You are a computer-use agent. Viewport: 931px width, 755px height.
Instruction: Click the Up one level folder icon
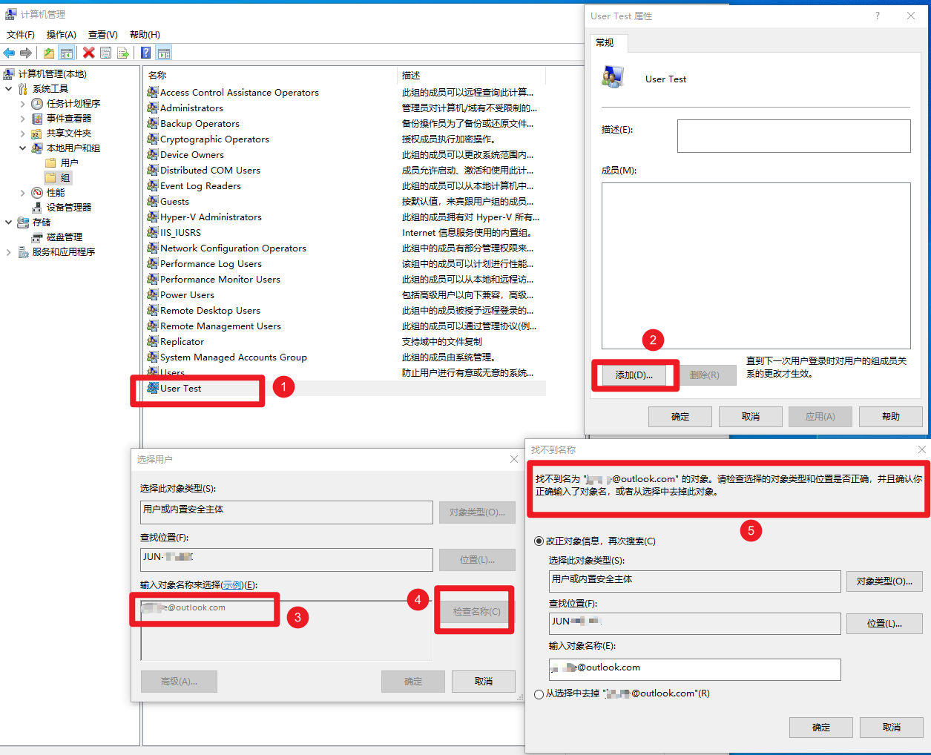tap(49, 53)
